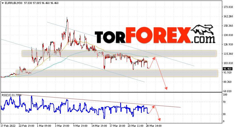The image size is (235, 129).
Task: Open the EURRUBi chart dropdown triangle
Action: (x=3, y=3)
